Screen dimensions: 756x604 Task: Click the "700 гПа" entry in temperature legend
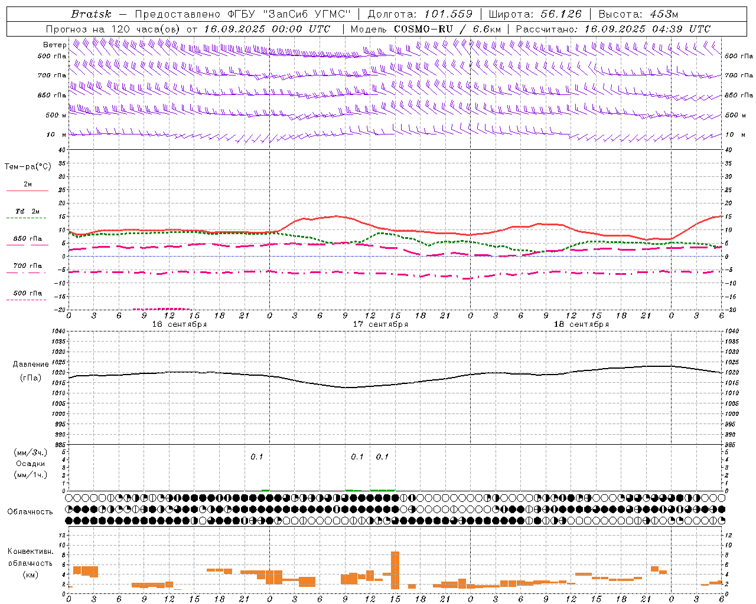tap(28, 266)
